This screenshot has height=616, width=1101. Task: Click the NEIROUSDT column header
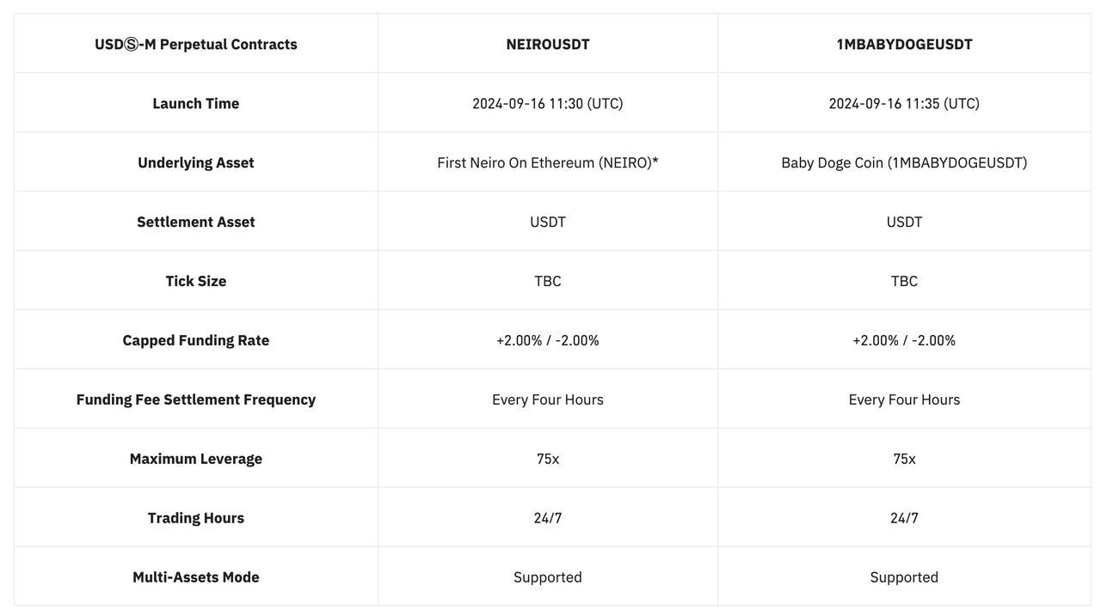point(548,44)
